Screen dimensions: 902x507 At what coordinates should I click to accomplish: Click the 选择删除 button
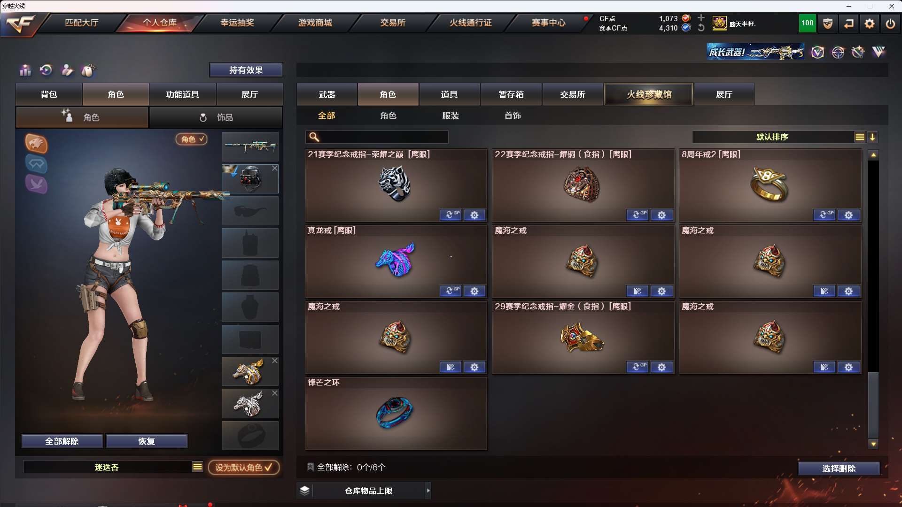[x=839, y=469]
